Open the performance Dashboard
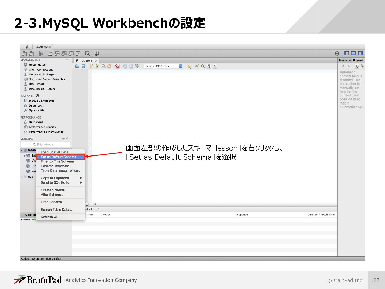 [36, 122]
